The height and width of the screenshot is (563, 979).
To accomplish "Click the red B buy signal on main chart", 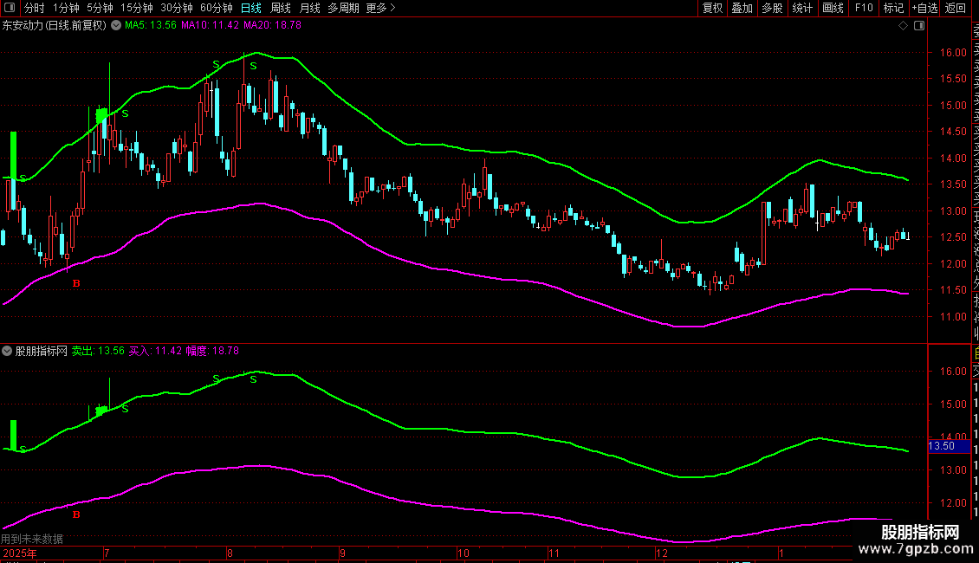I will coord(76,283).
